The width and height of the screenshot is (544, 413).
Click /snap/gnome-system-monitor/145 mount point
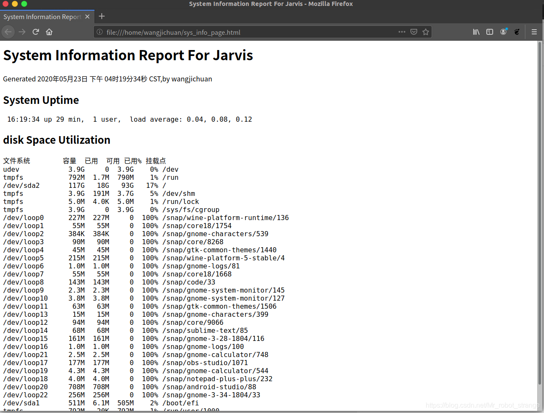pos(223,290)
